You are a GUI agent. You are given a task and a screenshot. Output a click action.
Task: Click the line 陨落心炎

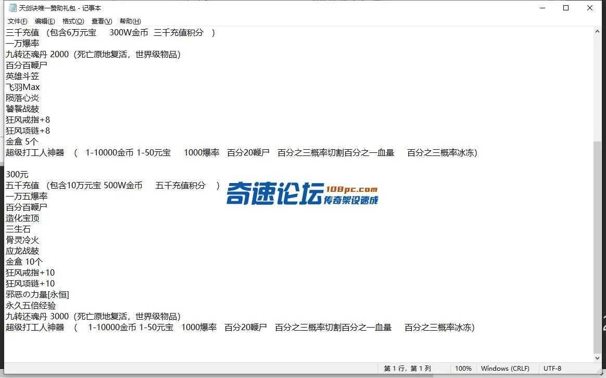[x=22, y=98]
